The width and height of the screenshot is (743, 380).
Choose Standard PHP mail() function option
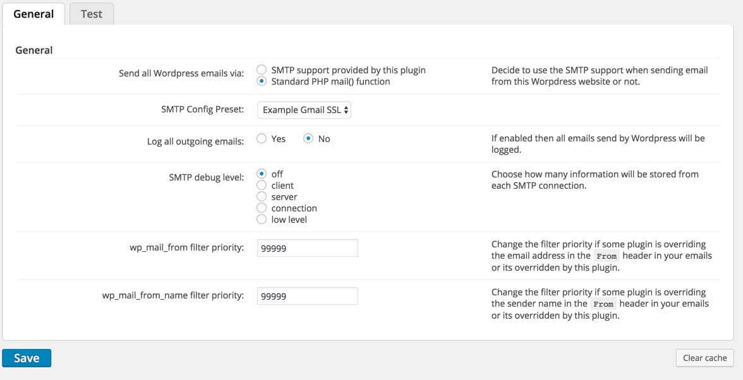[262, 81]
